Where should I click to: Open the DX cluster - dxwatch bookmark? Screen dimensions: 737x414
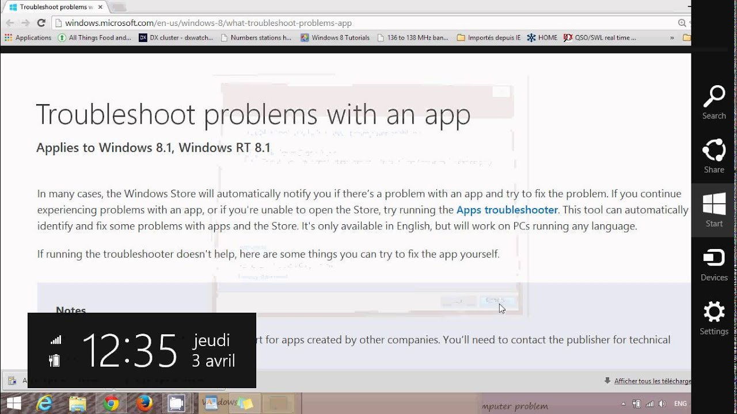176,37
